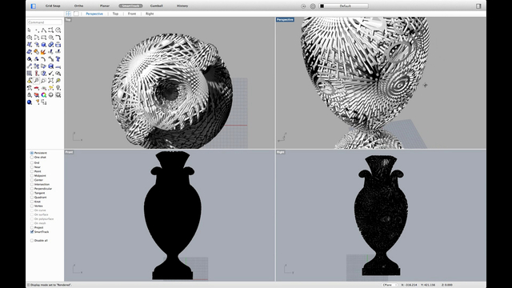Viewport: 512px width, 288px height.
Task: Switch to the Front view tab
Action: pos(132,14)
